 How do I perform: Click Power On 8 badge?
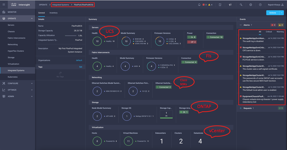point(192,37)
